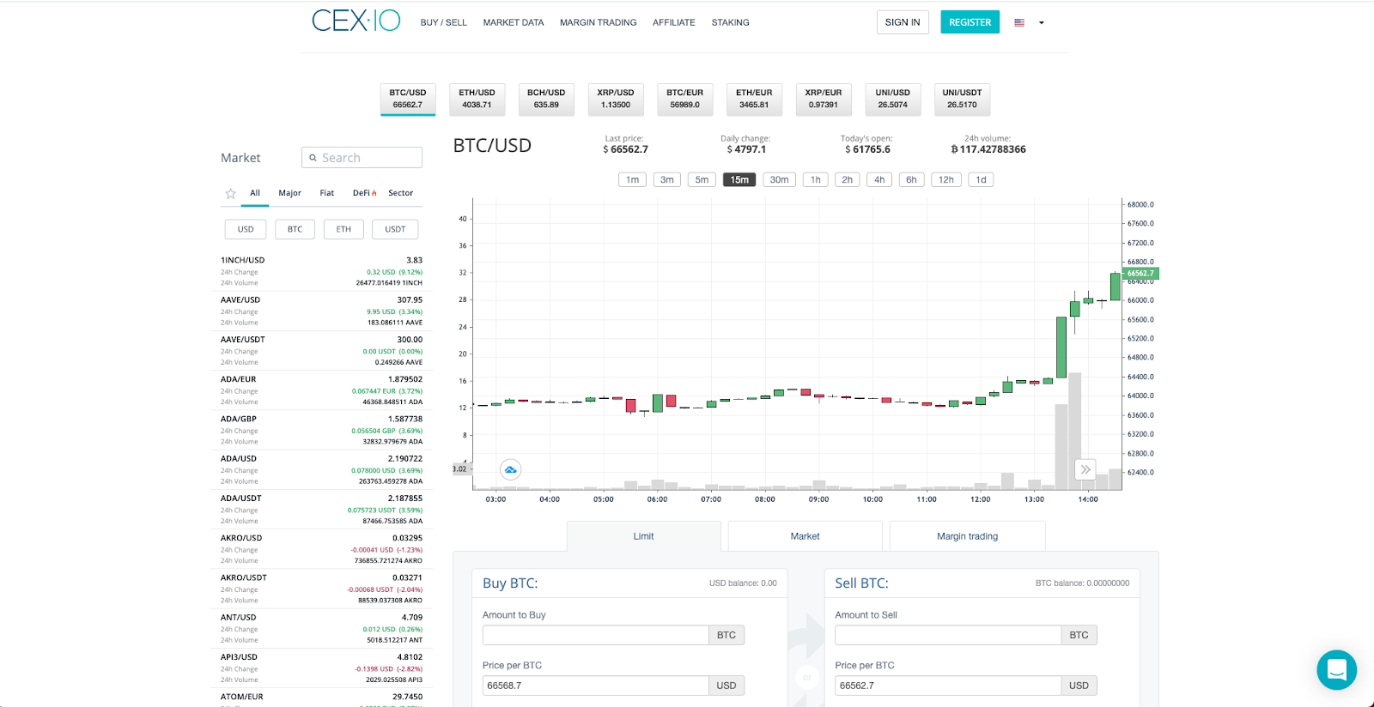Select the BCH/USD pair tile
Screen dimensions: 1374x707
click(546, 99)
